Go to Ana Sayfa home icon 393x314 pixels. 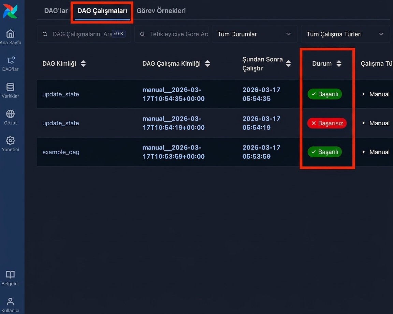point(10,33)
